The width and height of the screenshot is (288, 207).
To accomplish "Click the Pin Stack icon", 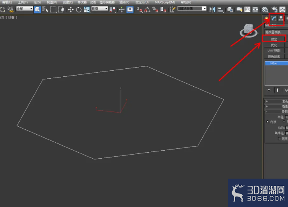I will pyautogui.click(x=268, y=90).
